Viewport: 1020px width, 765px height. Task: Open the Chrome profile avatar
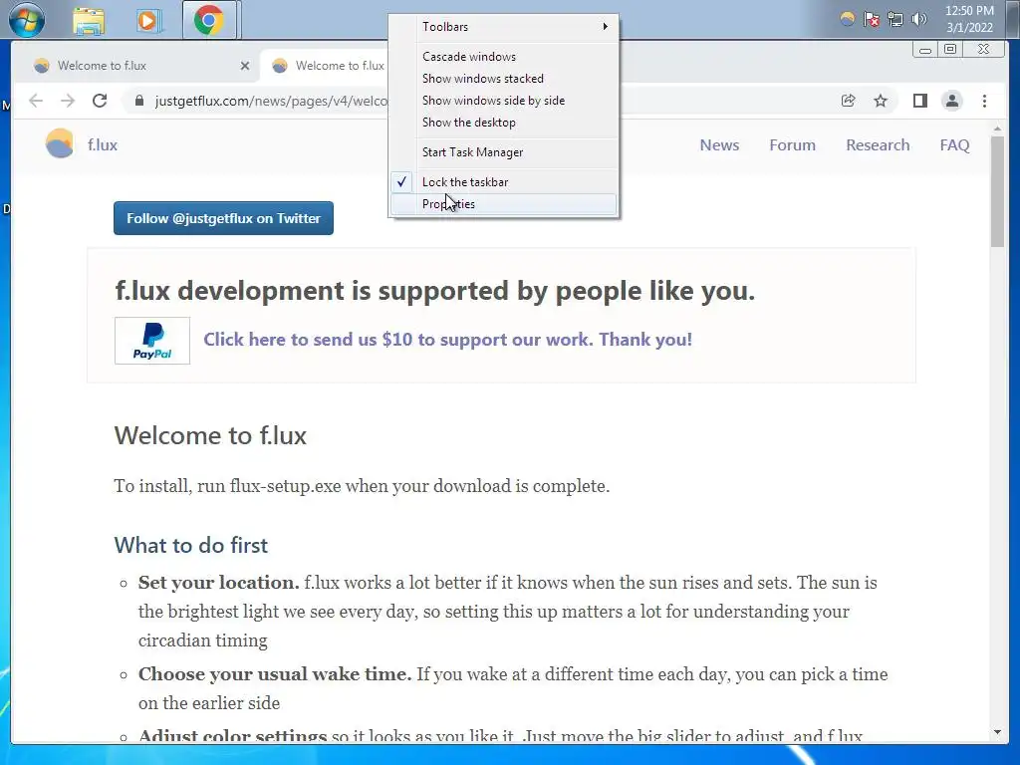tap(951, 101)
